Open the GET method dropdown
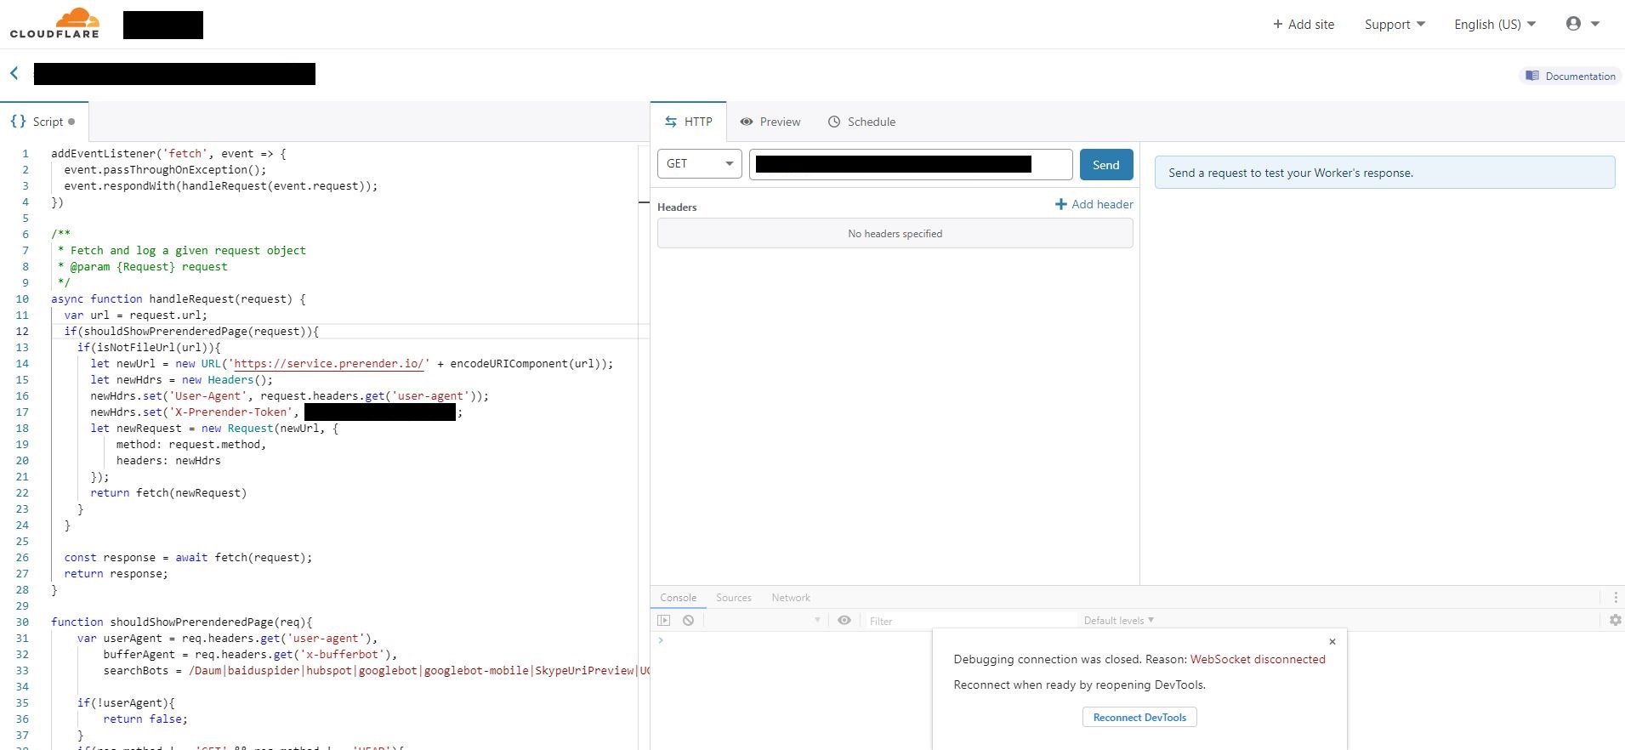This screenshot has height=750, width=1625. [700, 163]
